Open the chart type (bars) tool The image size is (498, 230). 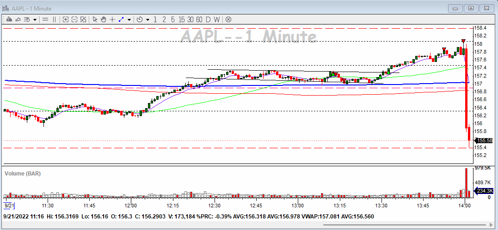pos(9,19)
